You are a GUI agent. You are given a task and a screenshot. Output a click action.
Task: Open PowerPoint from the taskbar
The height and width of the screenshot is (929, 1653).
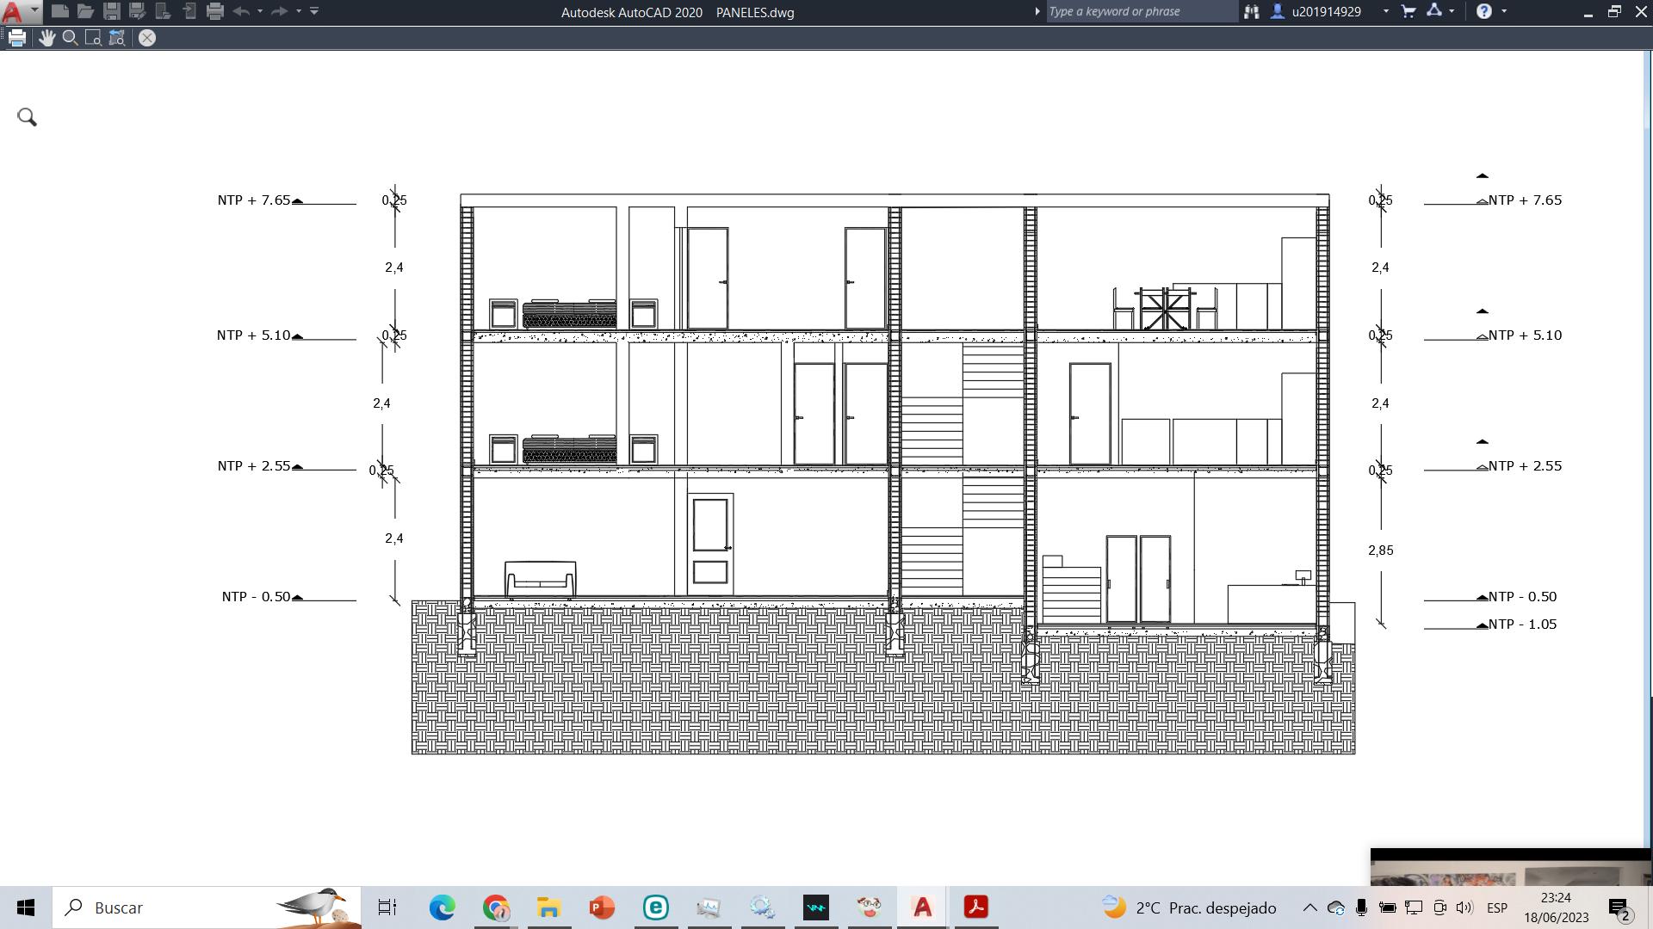(602, 907)
